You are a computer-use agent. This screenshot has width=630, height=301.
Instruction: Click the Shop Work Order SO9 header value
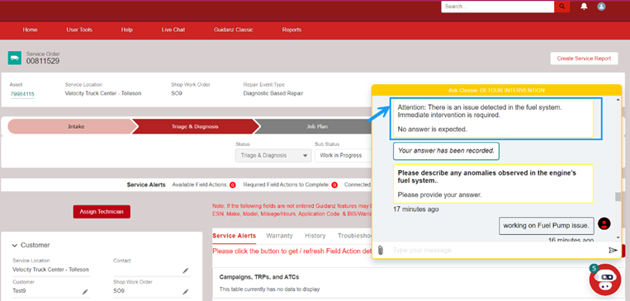177,93
